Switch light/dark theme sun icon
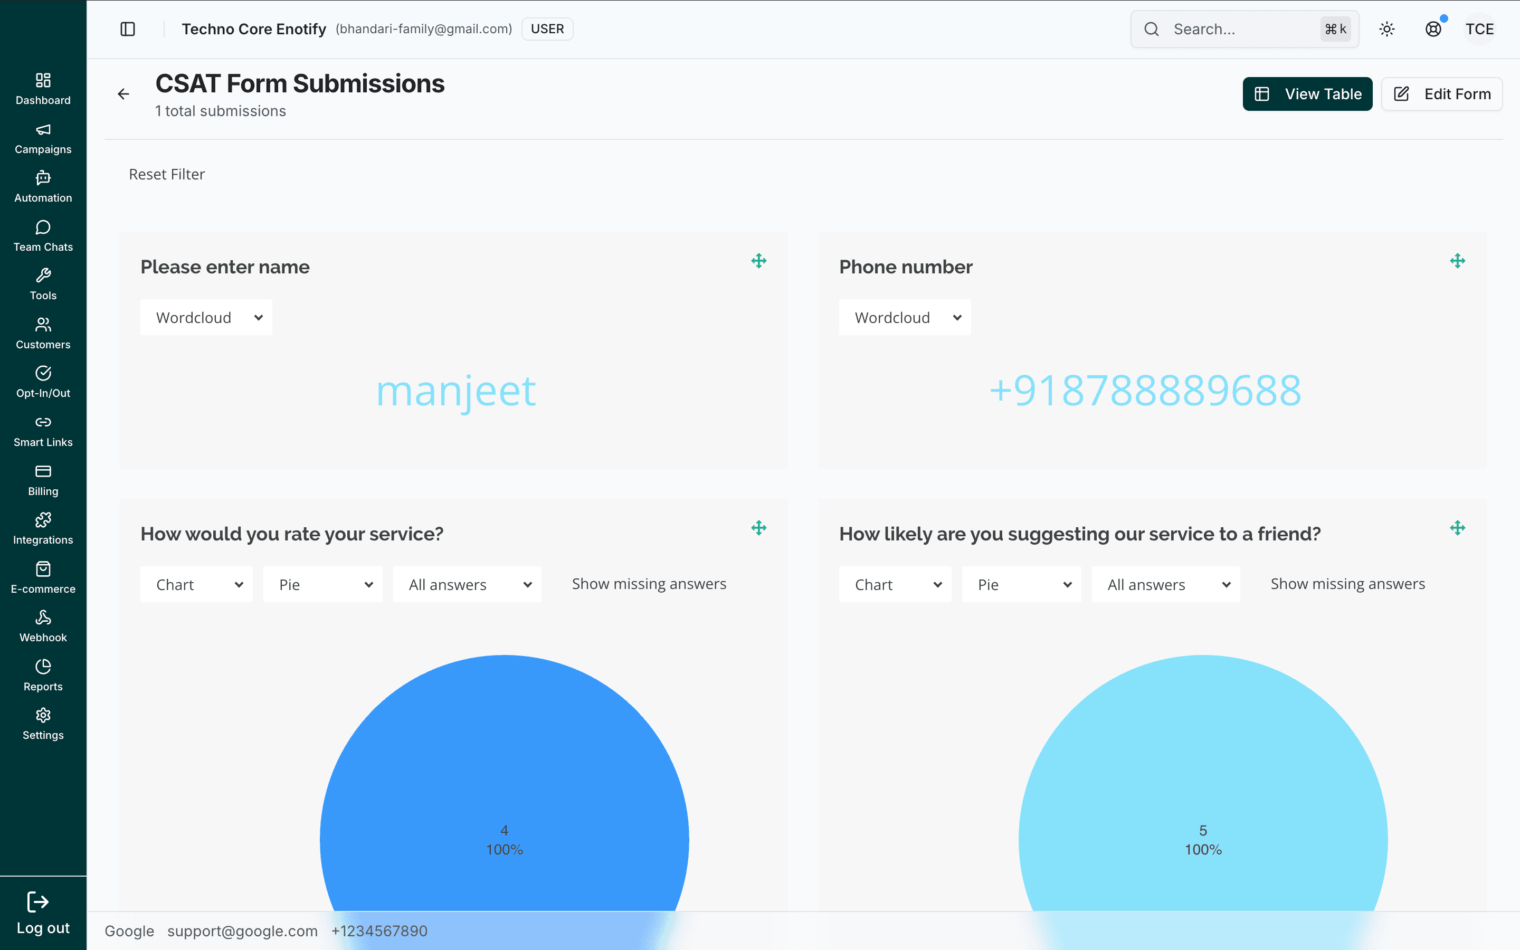This screenshot has width=1520, height=950. click(1387, 29)
